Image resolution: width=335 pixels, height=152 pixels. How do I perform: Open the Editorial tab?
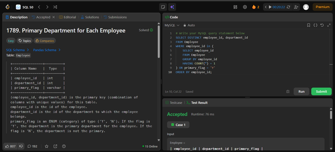click(68, 17)
